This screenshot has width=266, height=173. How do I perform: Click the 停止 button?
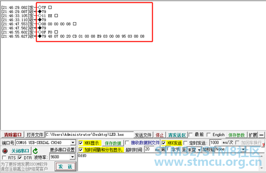tap(159, 135)
